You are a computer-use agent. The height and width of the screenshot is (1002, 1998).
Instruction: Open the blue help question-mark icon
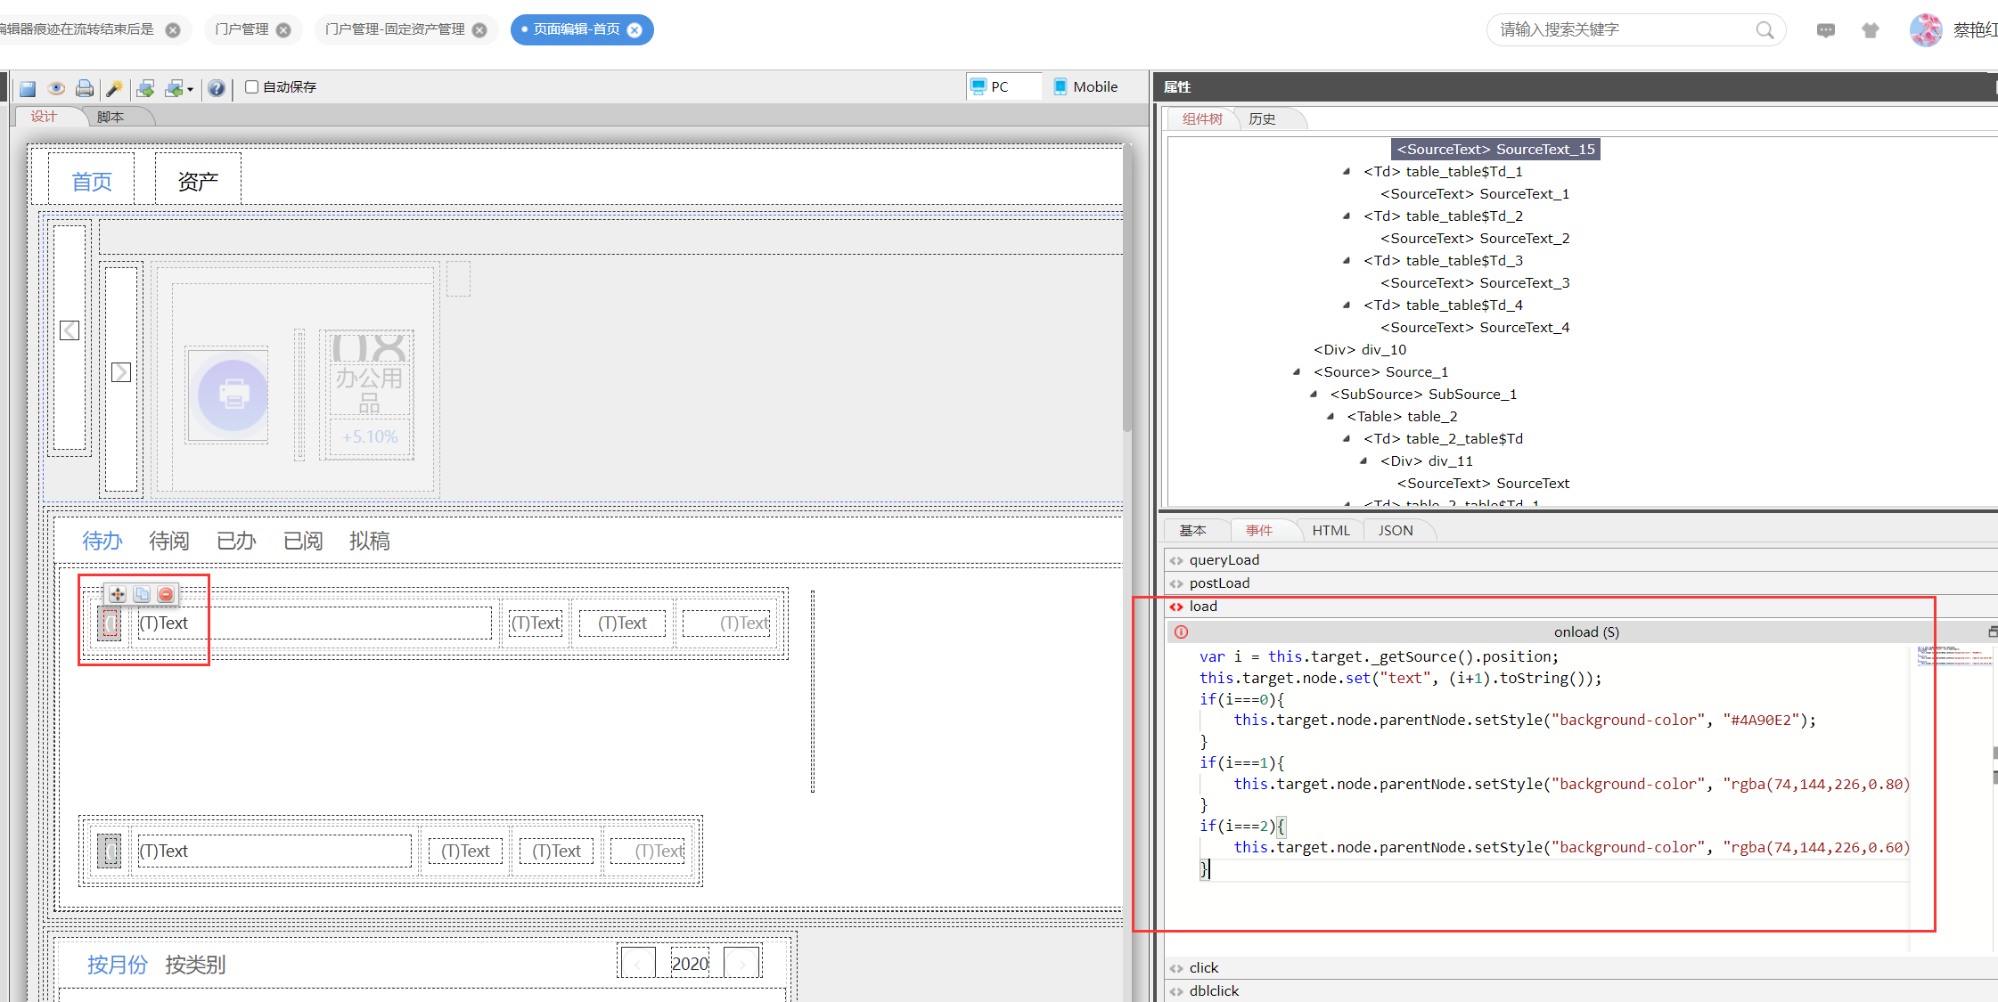point(217,88)
